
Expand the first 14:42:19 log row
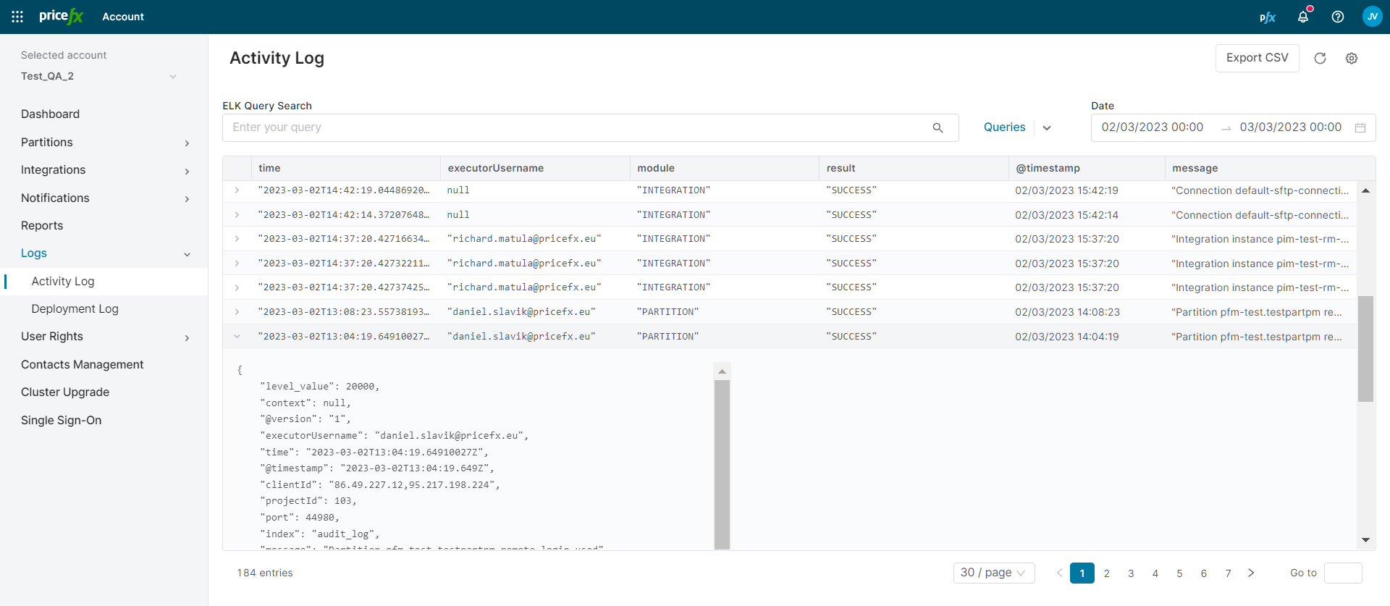click(x=237, y=190)
